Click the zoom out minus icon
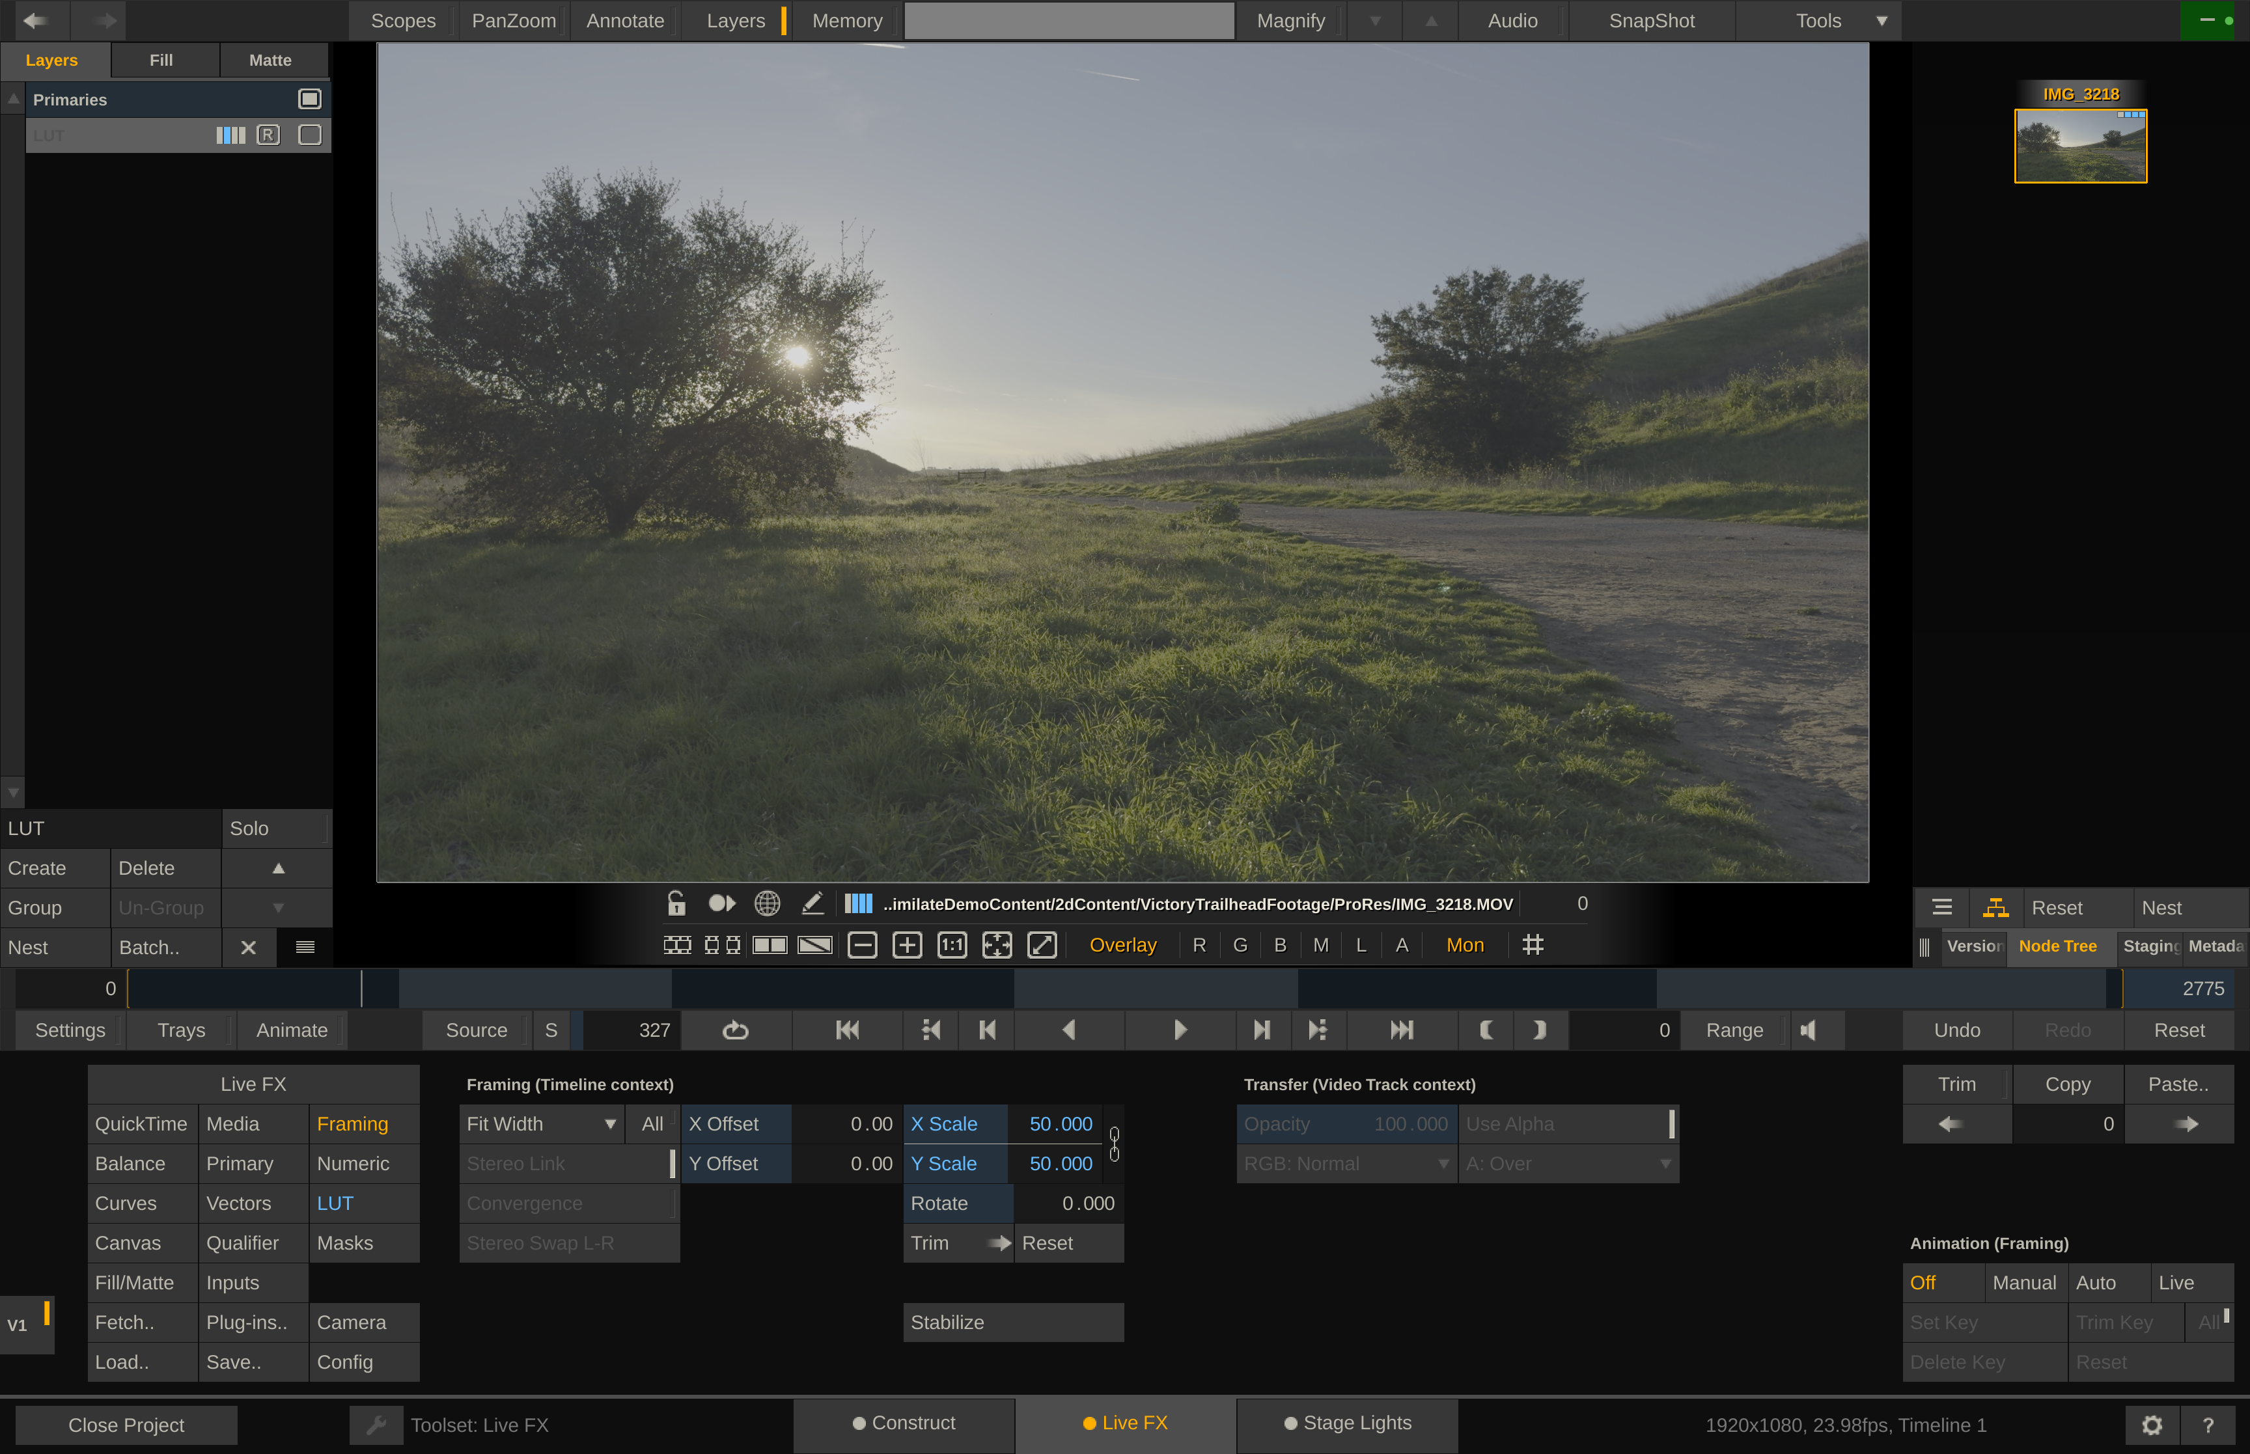Screen dimensions: 2250x1454 tap(862, 945)
